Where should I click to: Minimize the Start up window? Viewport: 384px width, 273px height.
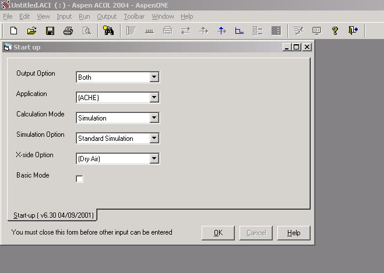click(x=287, y=47)
